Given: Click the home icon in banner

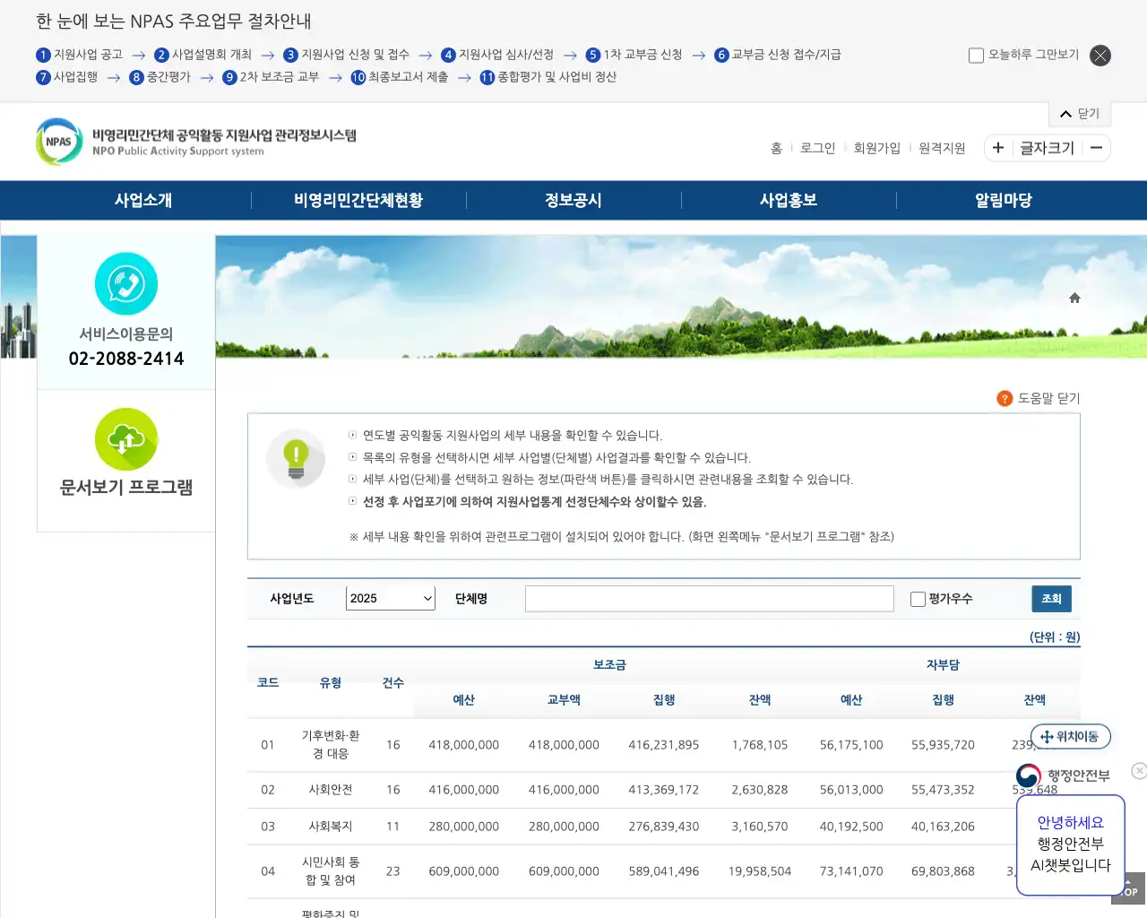Looking at the screenshot, I should pos(1074,298).
